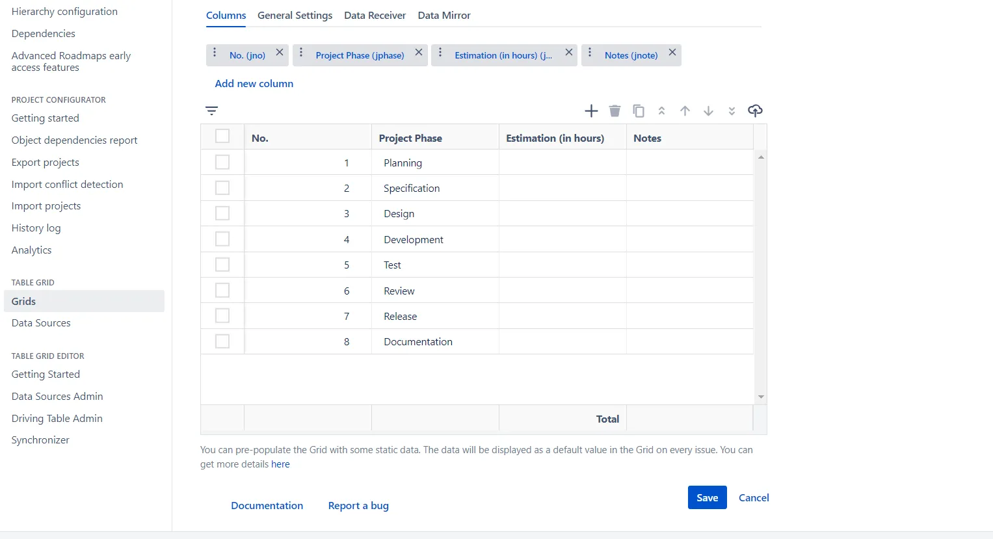Click the copy rows icon
Viewport: 993px width, 539px height.
tap(639, 111)
